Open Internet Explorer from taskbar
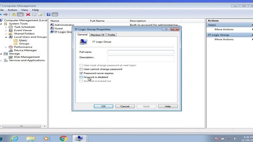 tap(14, 138)
